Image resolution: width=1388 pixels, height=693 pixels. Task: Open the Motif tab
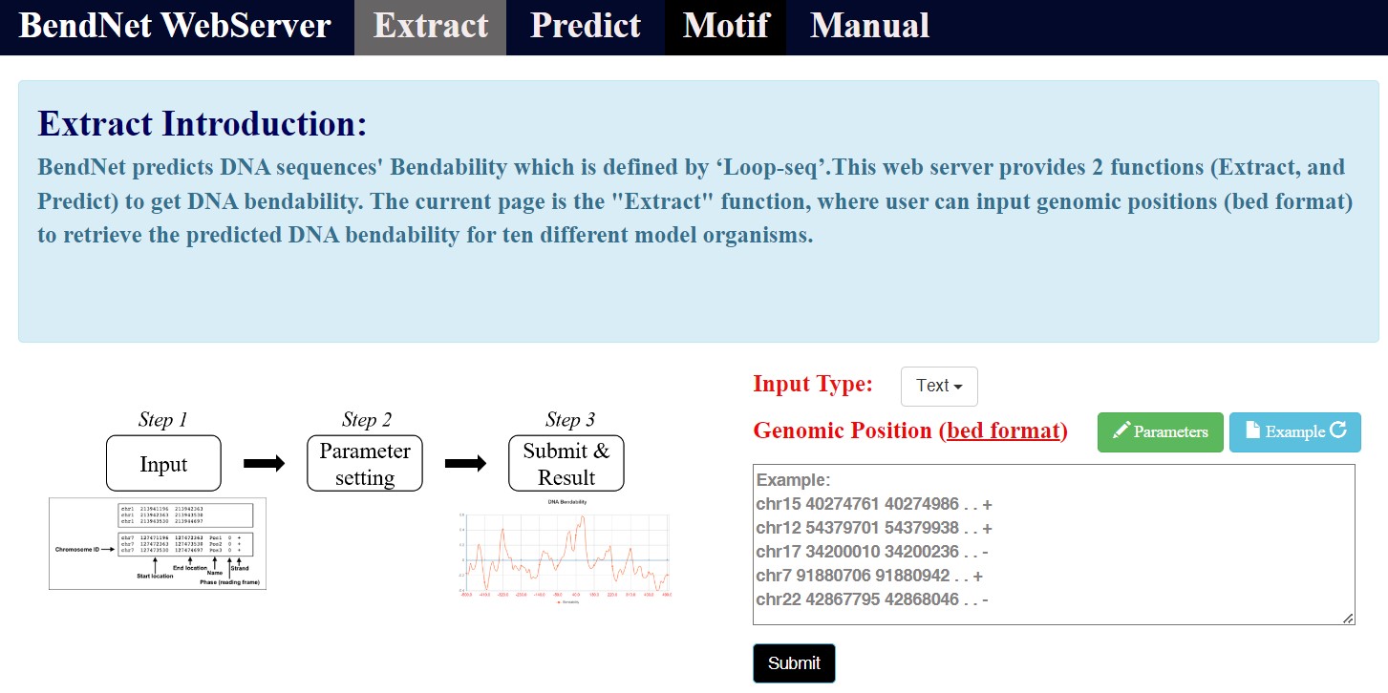[x=725, y=27]
